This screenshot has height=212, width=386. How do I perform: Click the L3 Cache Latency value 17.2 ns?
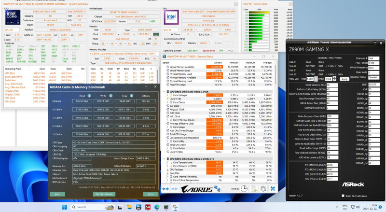(x=146, y=134)
